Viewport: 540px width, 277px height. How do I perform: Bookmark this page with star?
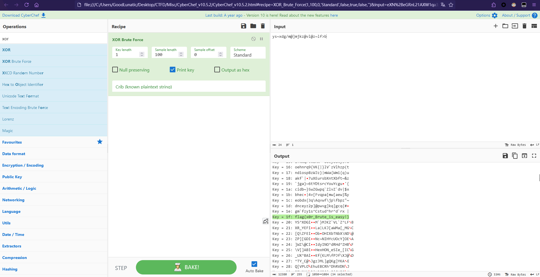(x=451, y=5)
